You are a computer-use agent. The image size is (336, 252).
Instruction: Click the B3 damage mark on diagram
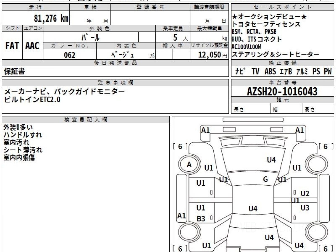(201, 219)
